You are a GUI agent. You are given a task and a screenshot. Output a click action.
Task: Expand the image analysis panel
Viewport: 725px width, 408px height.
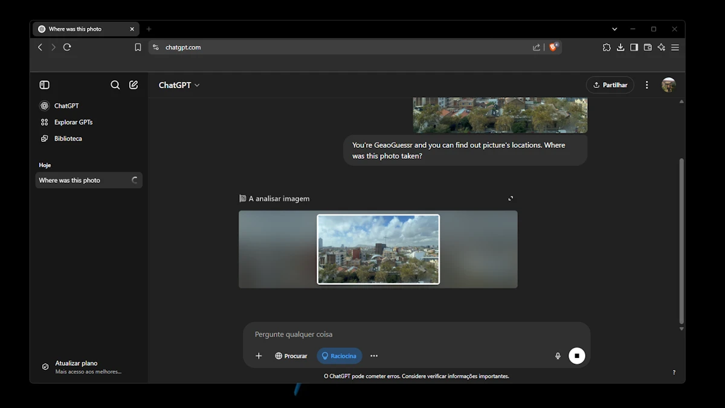pos(511,199)
